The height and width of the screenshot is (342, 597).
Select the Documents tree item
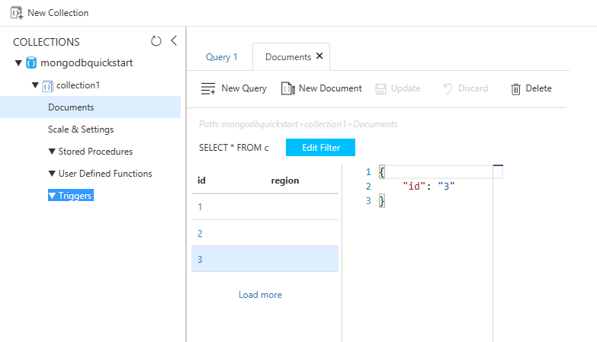click(71, 107)
